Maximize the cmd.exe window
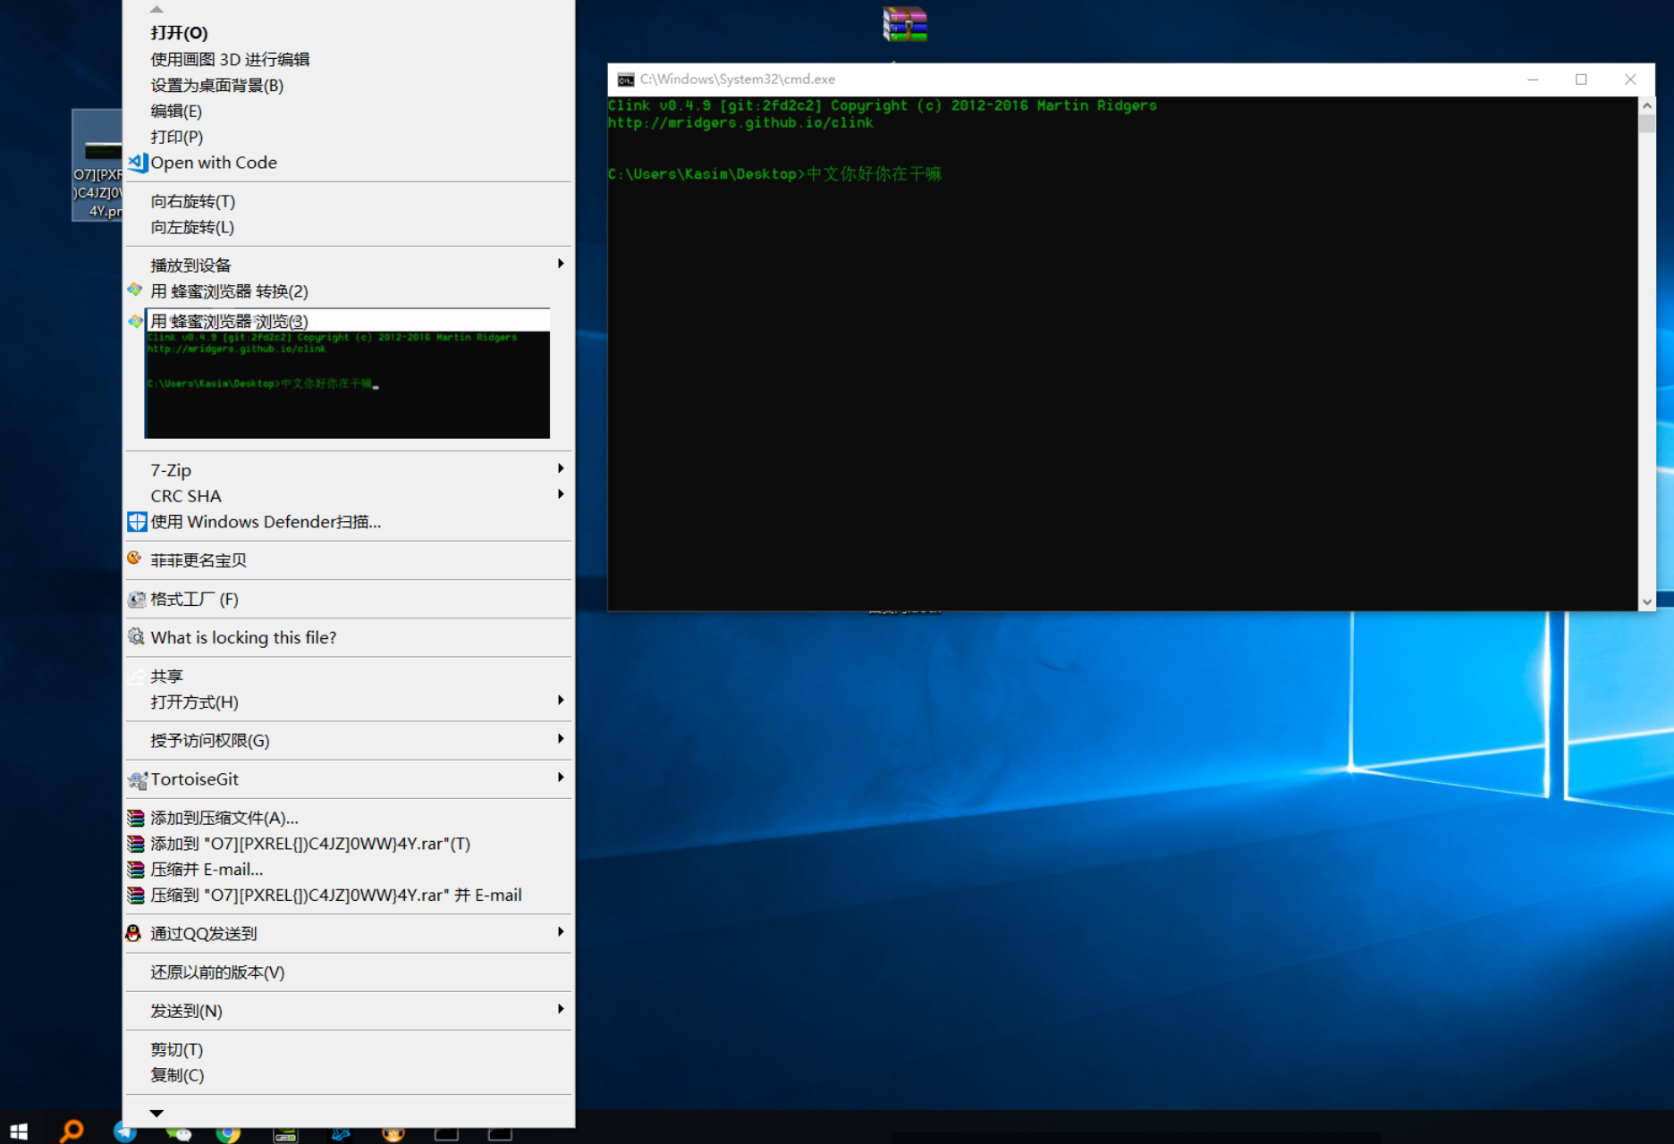The image size is (1674, 1144). coord(1581,80)
